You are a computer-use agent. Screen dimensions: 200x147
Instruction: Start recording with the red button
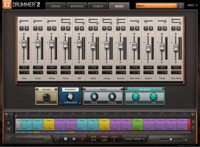(x=82, y=139)
